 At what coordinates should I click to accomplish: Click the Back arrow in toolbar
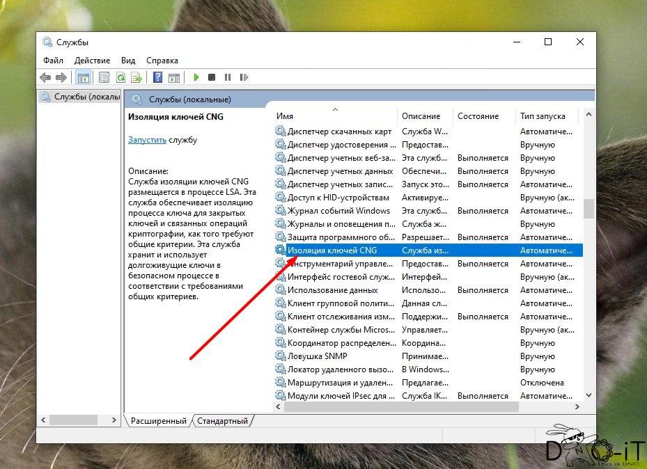coord(46,78)
